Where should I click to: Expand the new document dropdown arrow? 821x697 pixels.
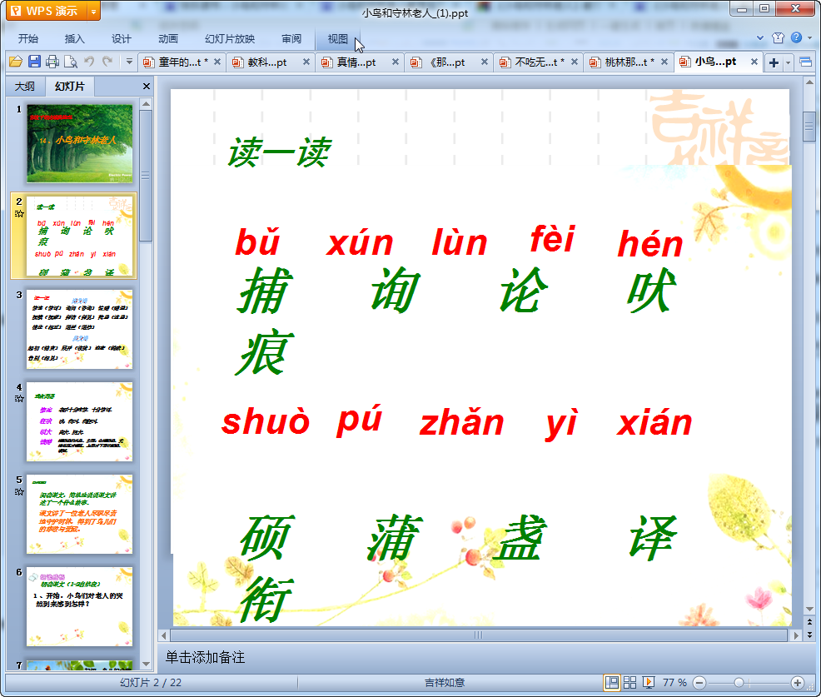tap(788, 62)
